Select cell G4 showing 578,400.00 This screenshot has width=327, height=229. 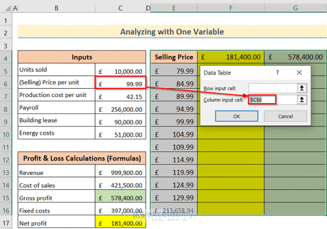pos(295,57)
